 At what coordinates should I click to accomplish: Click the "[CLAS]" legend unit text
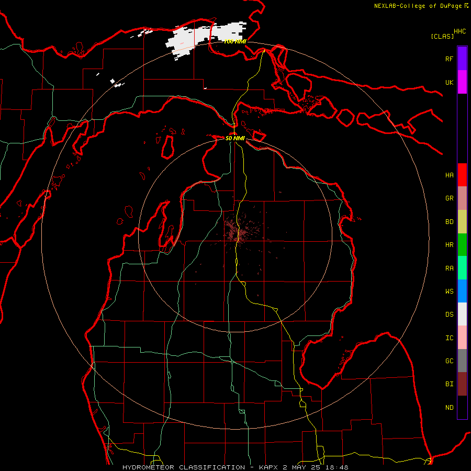442,37
